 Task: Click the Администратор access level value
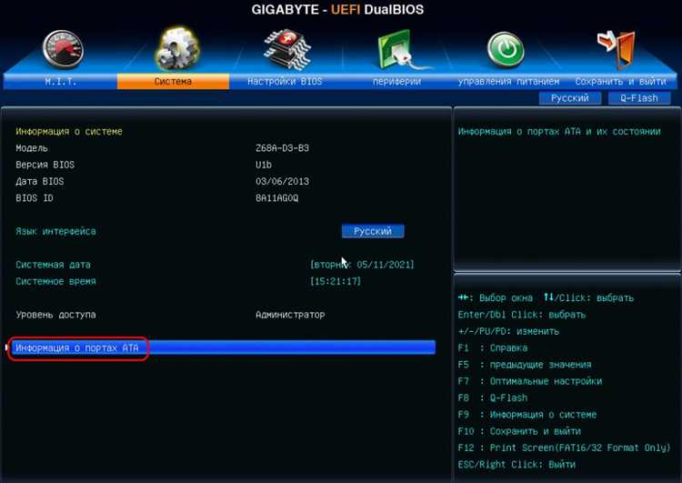(290, 315)
